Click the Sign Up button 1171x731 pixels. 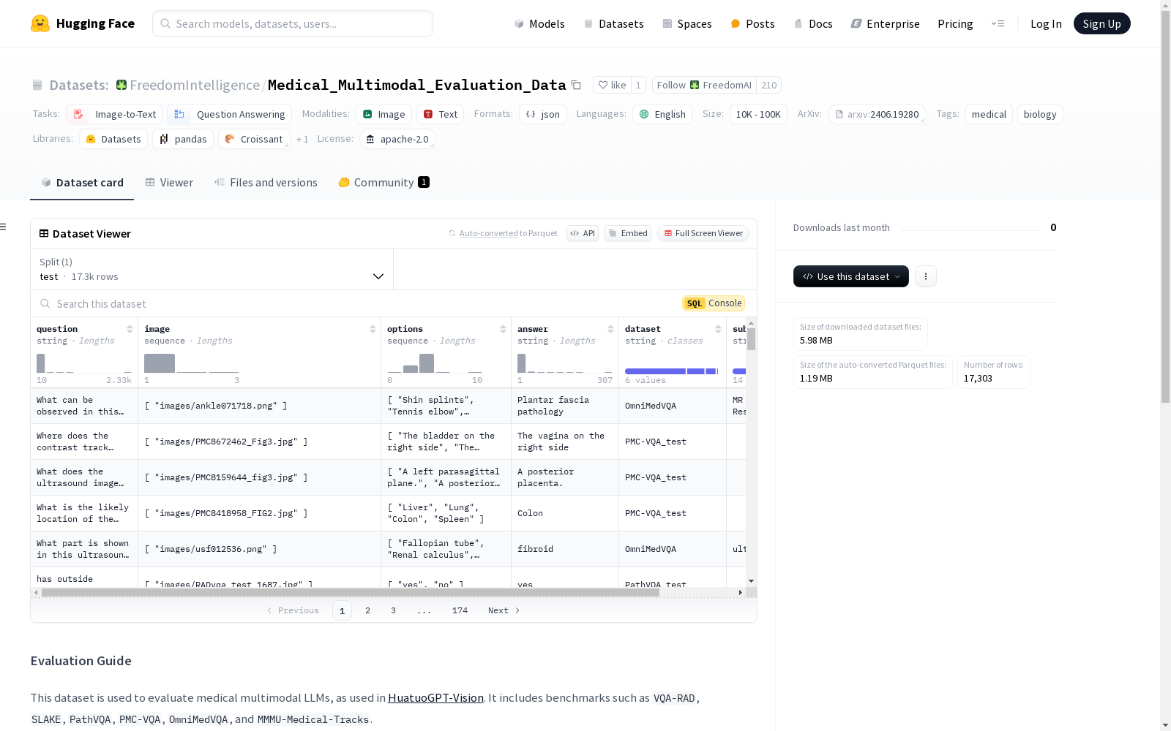coord(1101,23)
